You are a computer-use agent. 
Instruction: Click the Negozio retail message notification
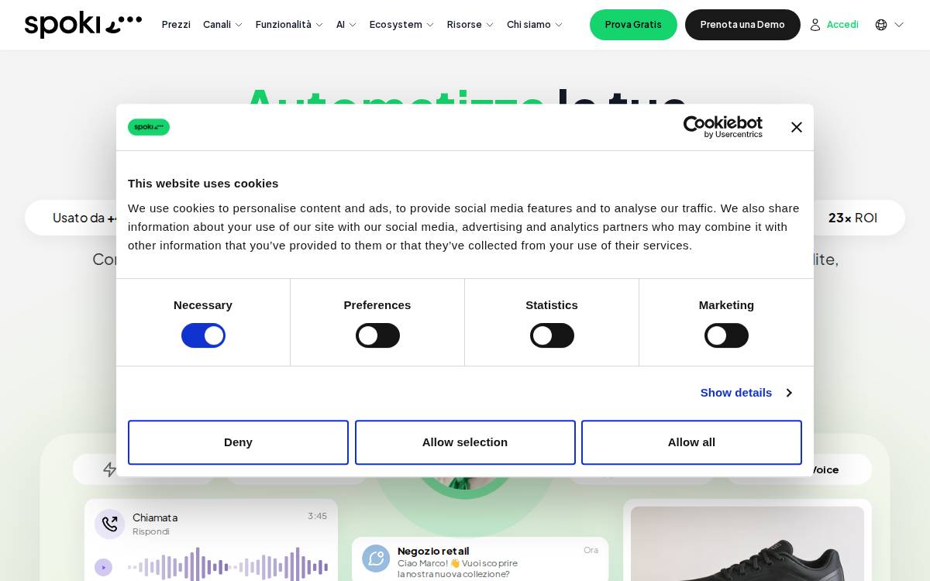point(480,559)
